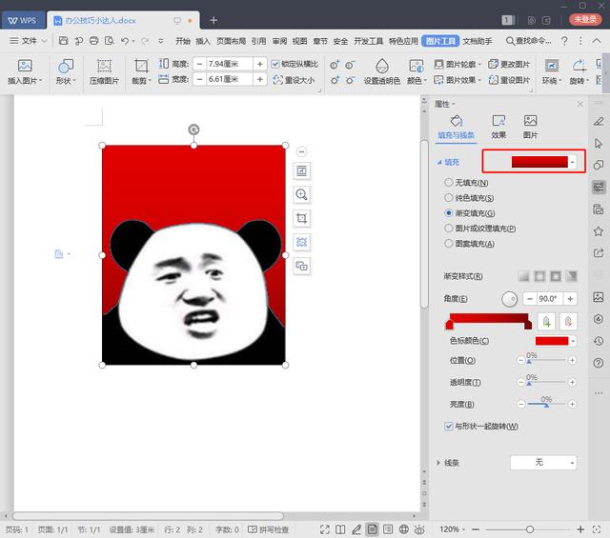Viewport: 610px width, 538px height.
Task: Uncheck Rotate with Shape (与形状一起旋转) checkbox
Action: [449, 426]
